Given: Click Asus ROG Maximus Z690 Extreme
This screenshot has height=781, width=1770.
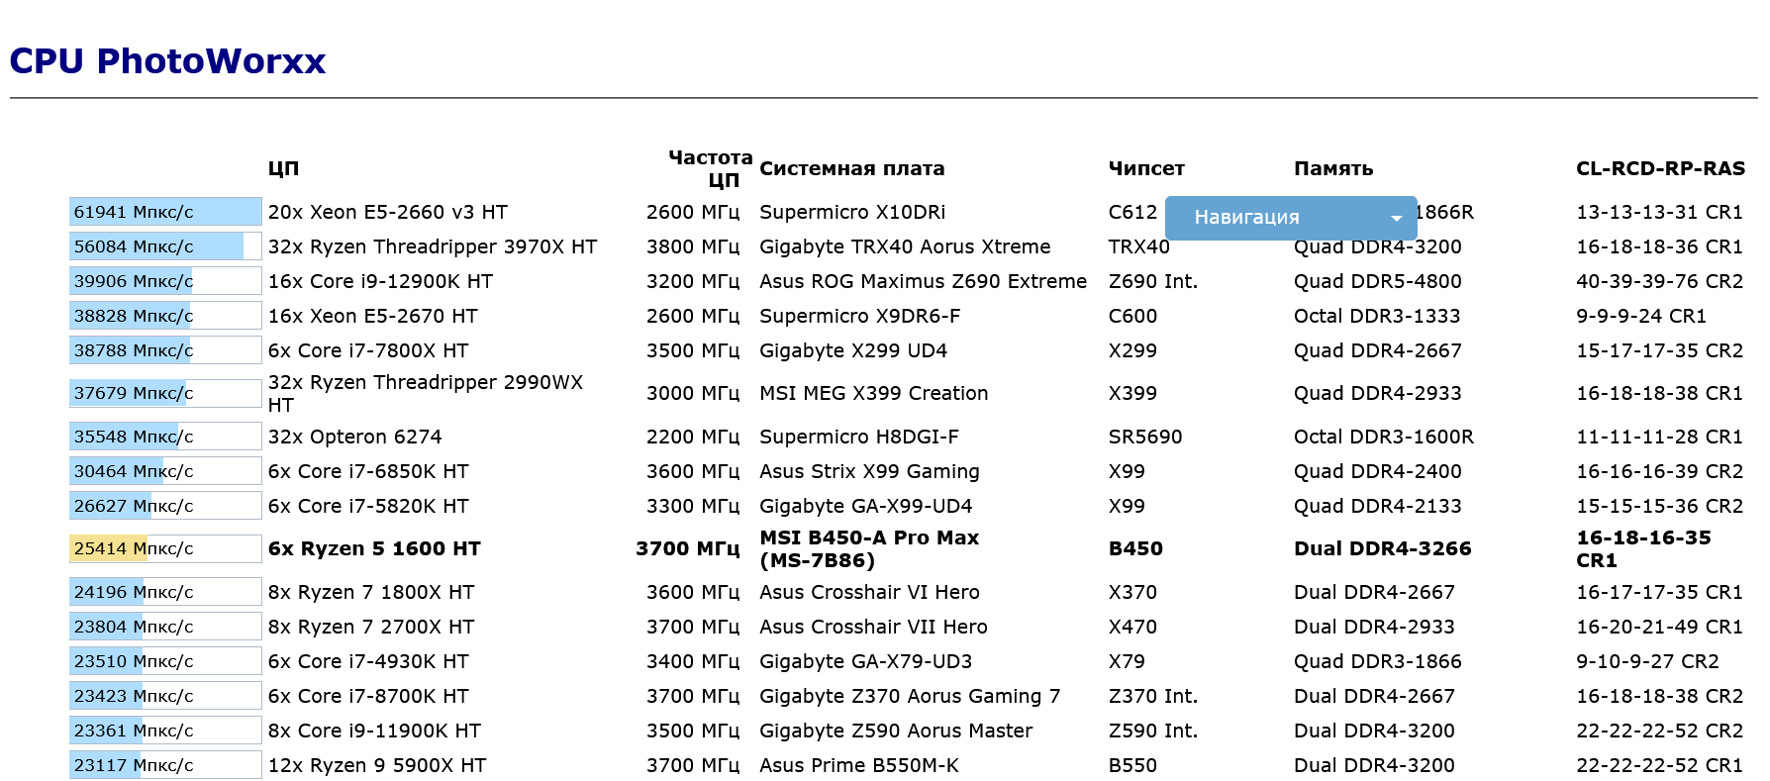Looking at the screenshot, I should [x=923, y=281].
